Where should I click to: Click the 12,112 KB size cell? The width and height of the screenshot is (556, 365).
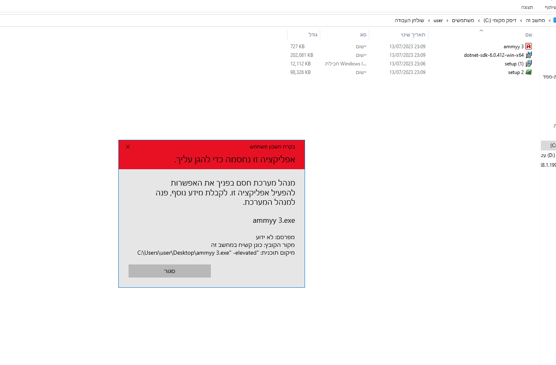pyautogui.click(x=301, y=64)
